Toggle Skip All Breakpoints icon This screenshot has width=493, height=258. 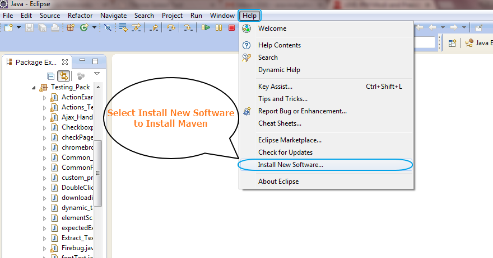point(108,28)
